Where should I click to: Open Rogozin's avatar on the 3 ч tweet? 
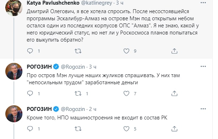coord(14,71)
